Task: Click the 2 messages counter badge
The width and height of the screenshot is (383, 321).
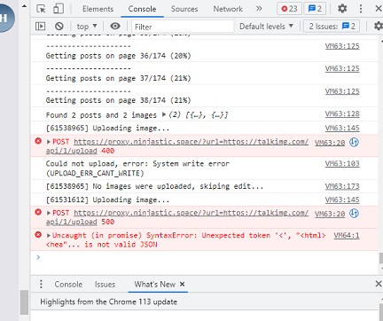Action: (x=315, y=9)
